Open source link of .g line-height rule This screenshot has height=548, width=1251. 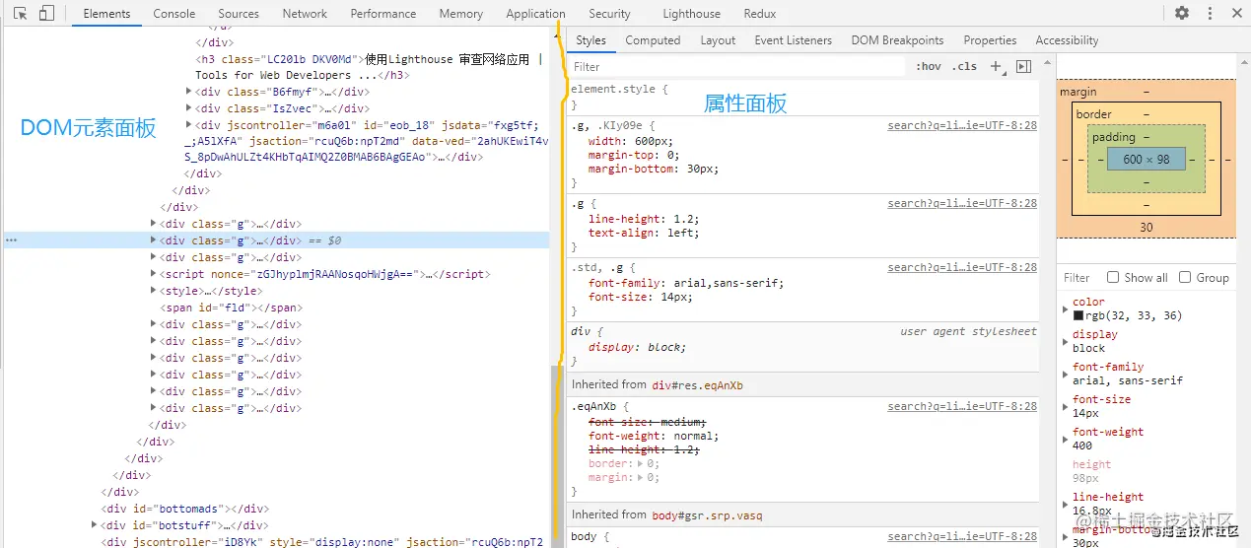tap(962, 203)
